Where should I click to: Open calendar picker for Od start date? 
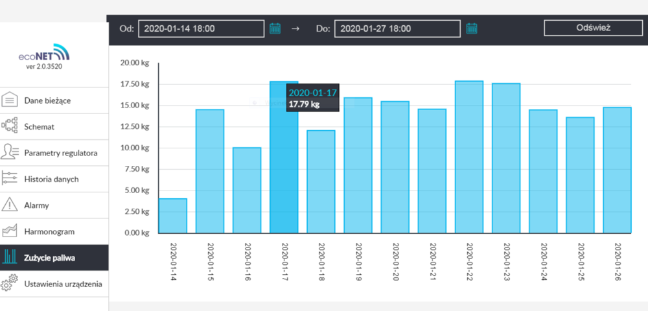pyautogui.click(x=275, y=29)
